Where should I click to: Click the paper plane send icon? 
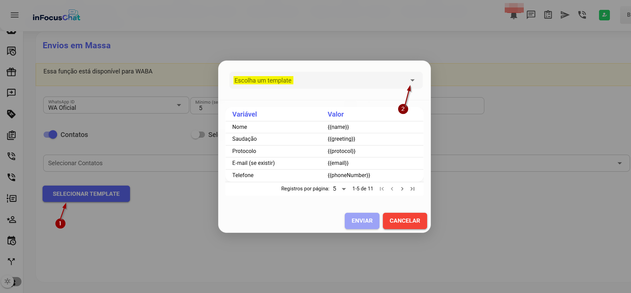(565, 15)
